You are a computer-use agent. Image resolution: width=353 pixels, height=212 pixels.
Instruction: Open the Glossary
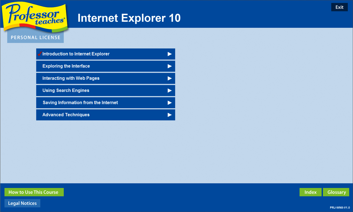click(336, 192)
